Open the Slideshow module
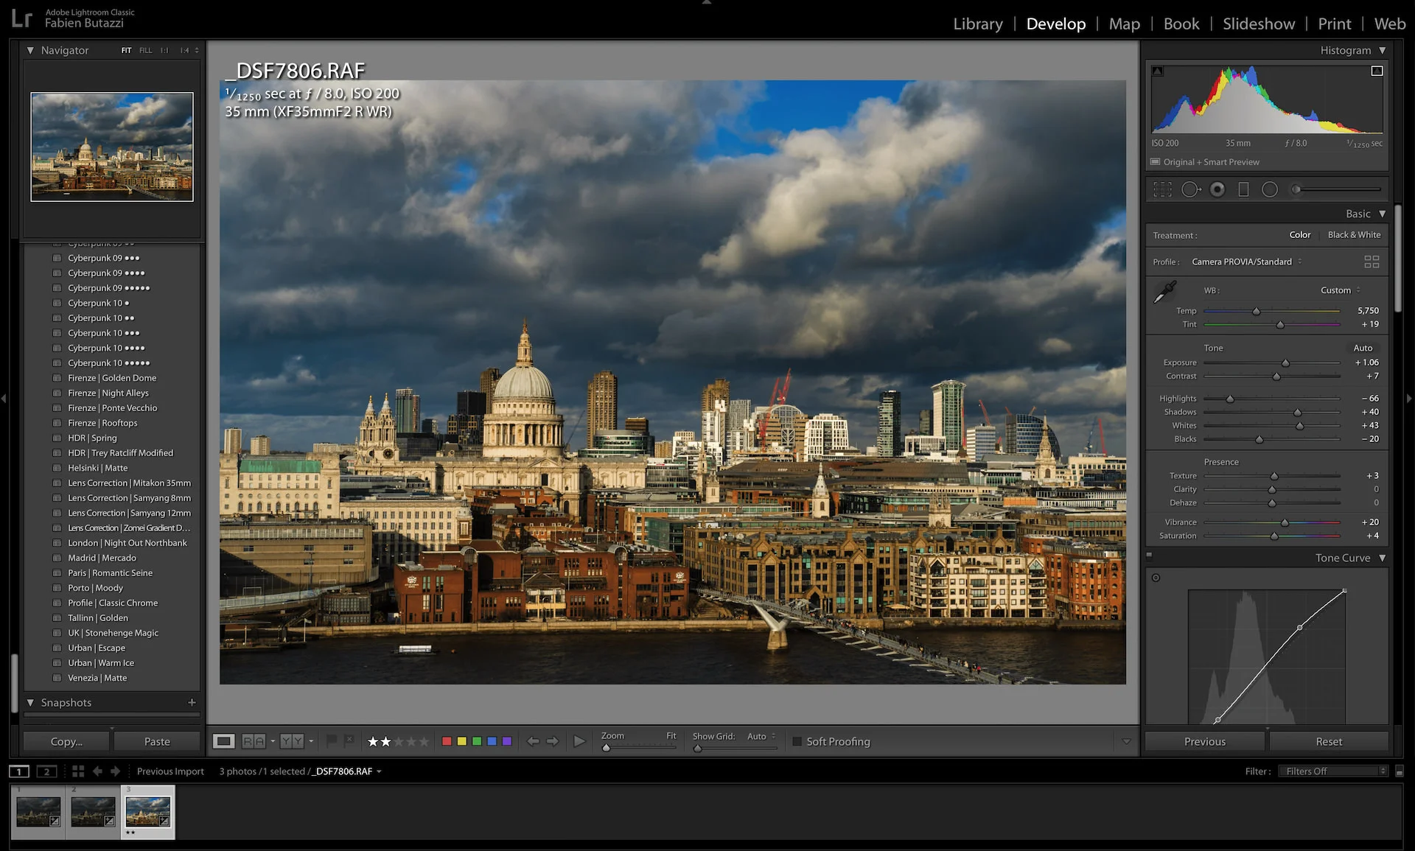The image size is (1415, 851). coord(1259,24)
